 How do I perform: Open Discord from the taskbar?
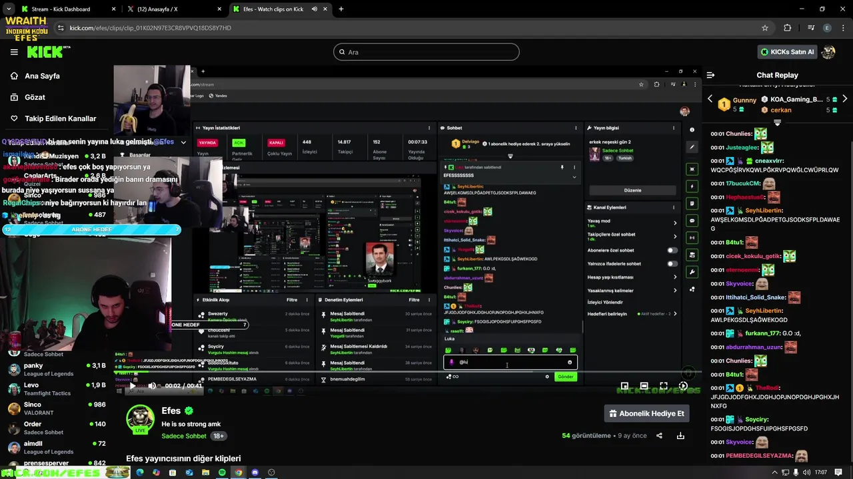click(255, 472)
